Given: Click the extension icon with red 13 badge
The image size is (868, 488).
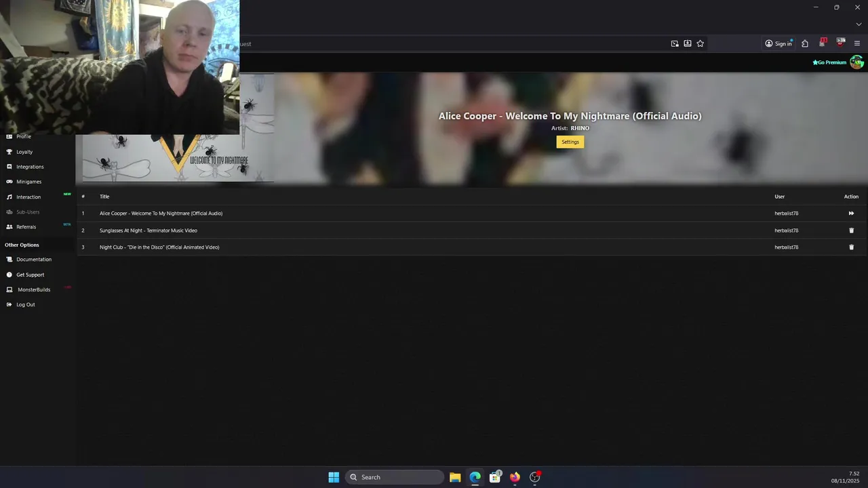Looking at the screenshot, I should click(822, 43).
